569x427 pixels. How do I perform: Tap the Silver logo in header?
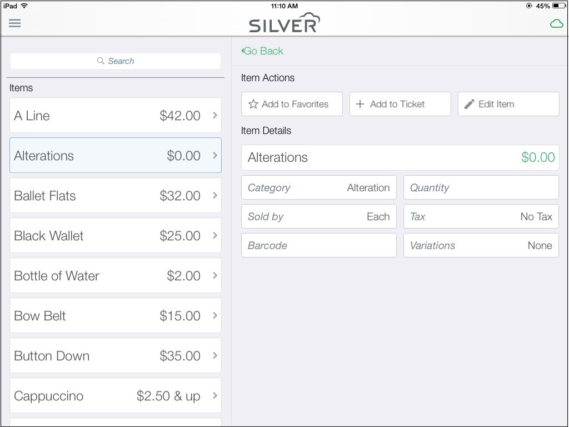(x=284, y=23)
